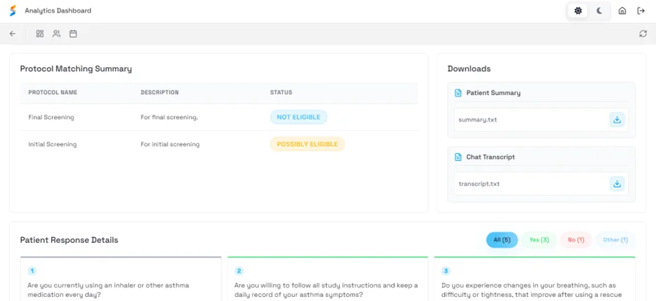Switch to light mode sun icon
Image resolution: width=656 pixels, height=301 pixels.
tap(578, 11)
